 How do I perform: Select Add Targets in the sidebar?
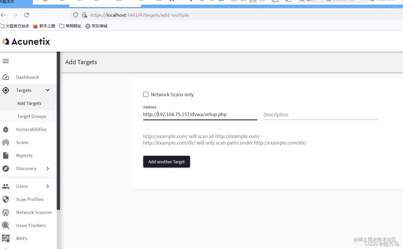[29, 103]
